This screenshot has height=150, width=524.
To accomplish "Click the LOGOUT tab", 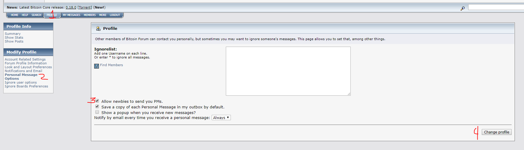I will (115, 15).
